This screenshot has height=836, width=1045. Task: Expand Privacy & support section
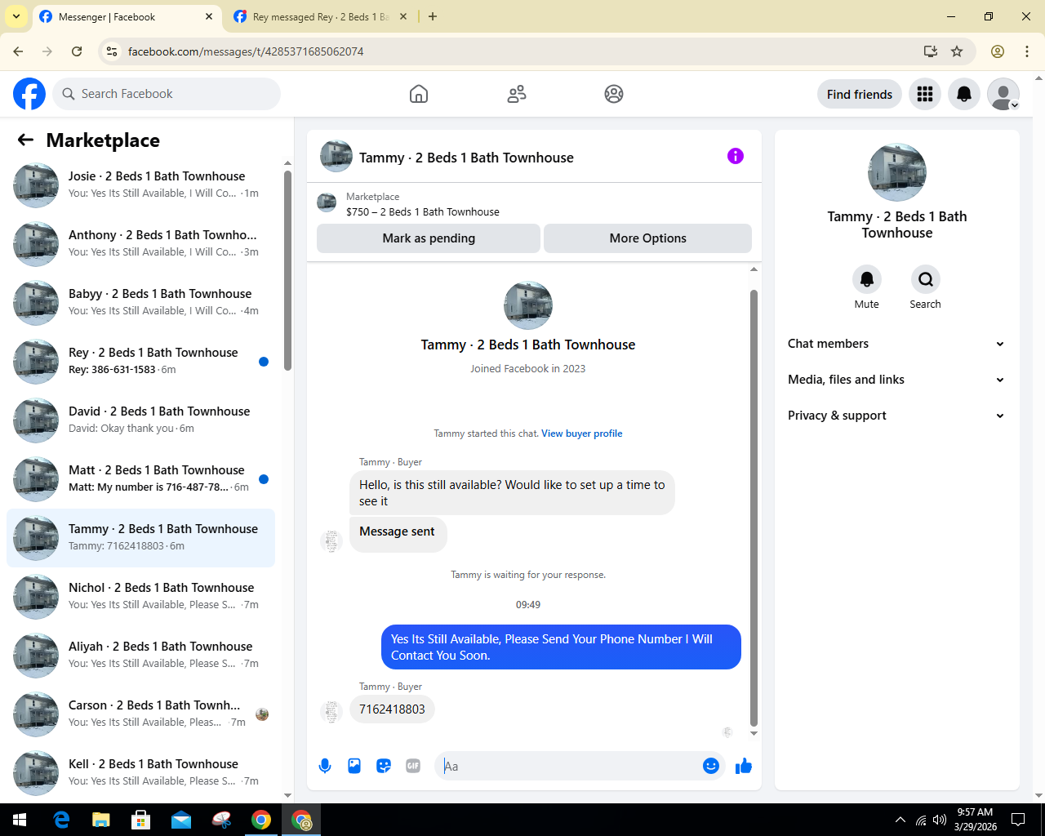[896, 416]
